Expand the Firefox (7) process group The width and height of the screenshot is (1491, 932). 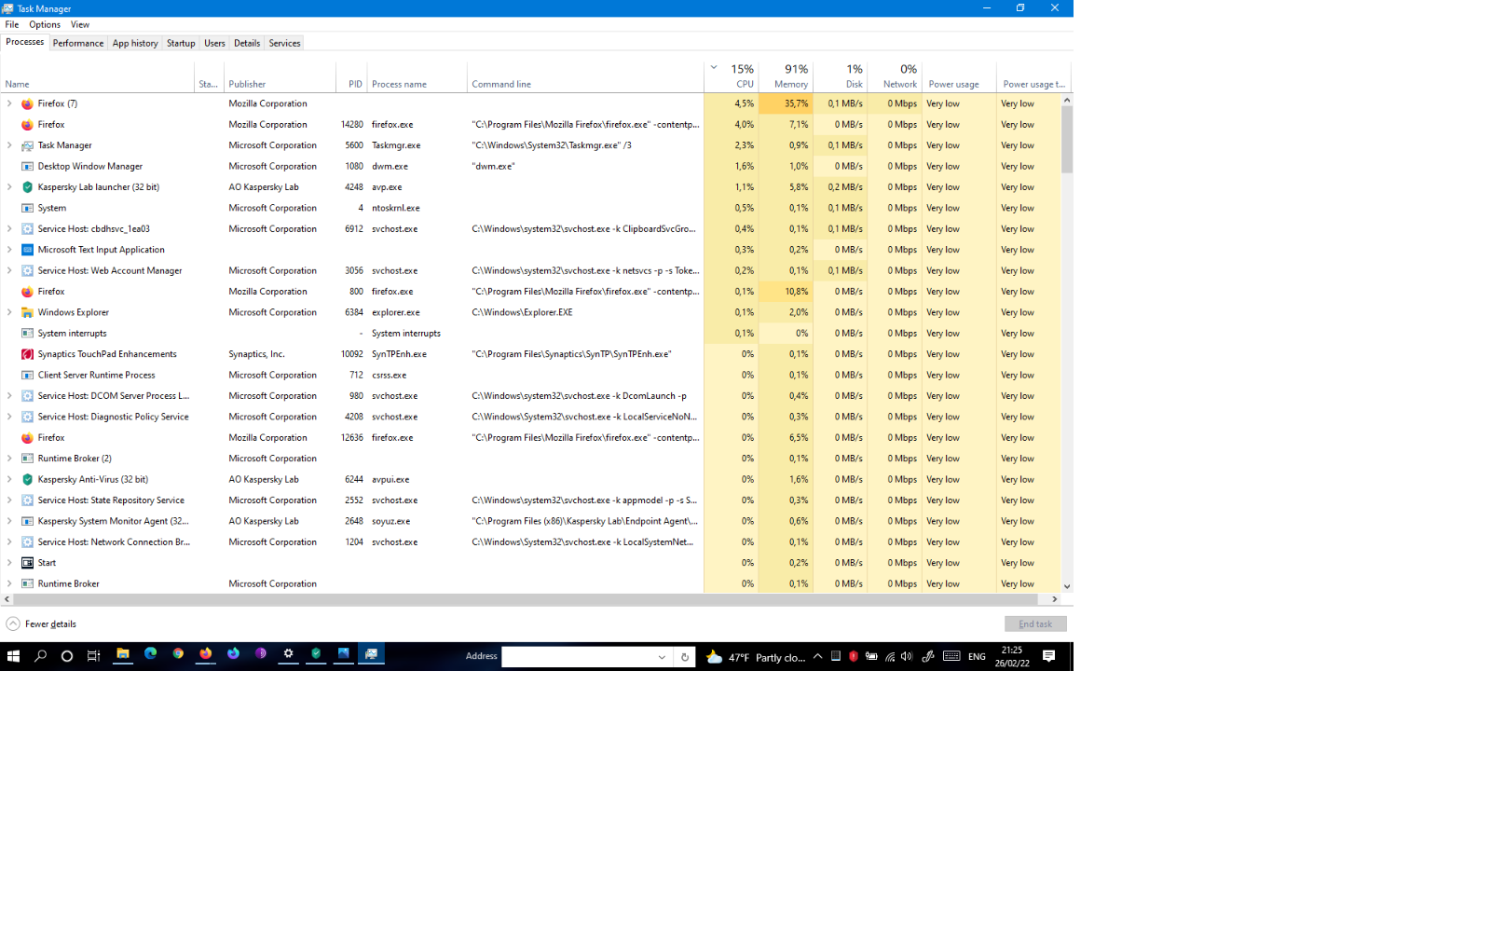pyautogui.click(x=9, y=103)
